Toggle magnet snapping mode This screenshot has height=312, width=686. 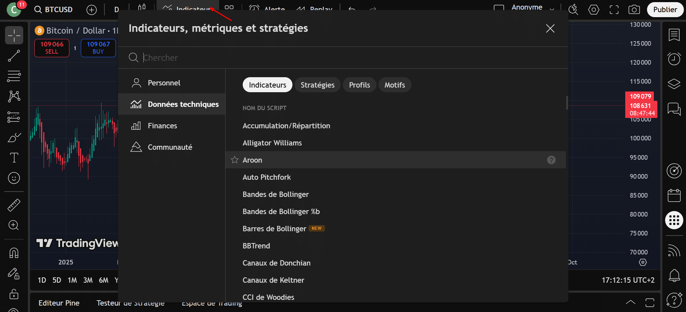point(14,253)
